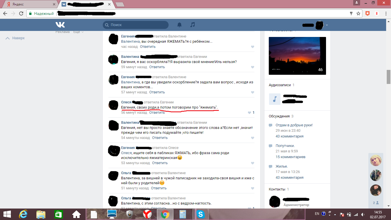Open Yandex Browser from taskbar
The width and height of the screenshot is (391, 220).
(147, 214)
